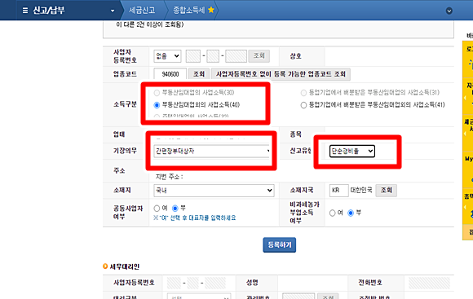
Task: Open the 신고유형 단순경비율 dropdown
Action: (x=352, y=151)
